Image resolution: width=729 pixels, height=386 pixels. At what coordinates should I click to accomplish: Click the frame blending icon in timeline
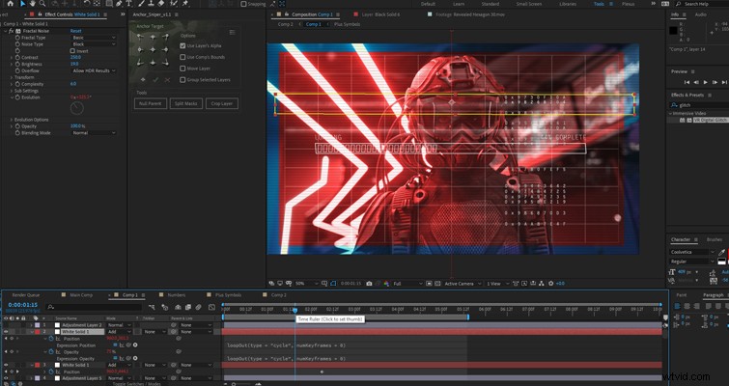[188, 307]
